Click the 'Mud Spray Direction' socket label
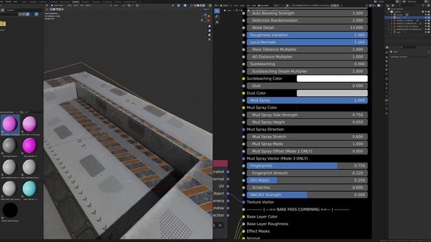The width and height of the screenshot is (431, 242). (265, 129)
